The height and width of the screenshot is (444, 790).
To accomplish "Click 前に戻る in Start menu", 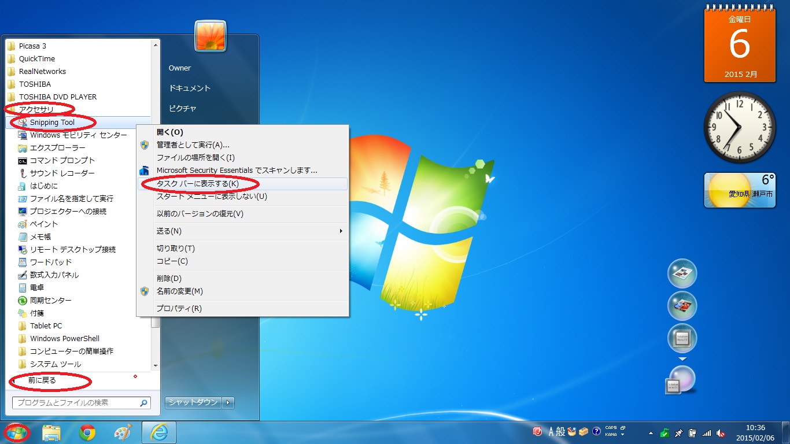I will tap(42, 380).
